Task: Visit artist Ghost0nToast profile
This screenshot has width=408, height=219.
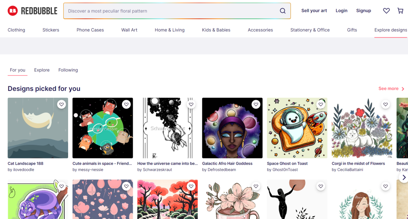Action: point(285,170)
